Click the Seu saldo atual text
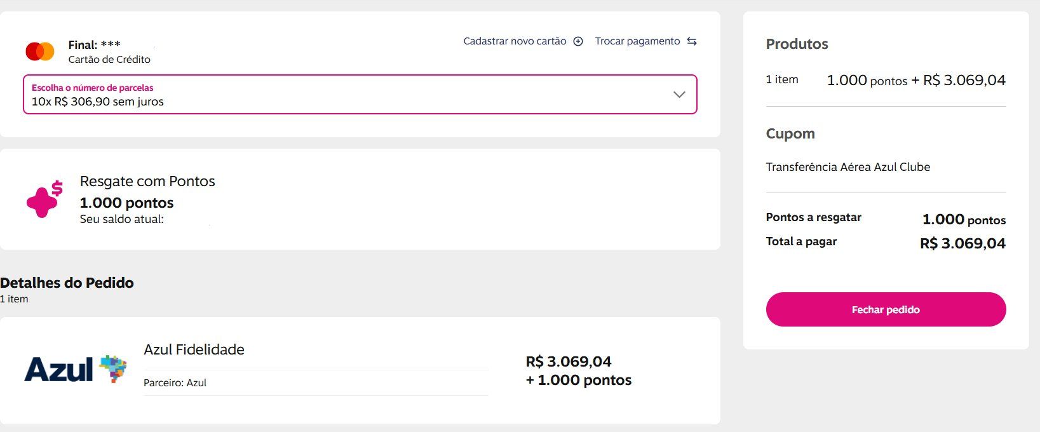 [x=121, y=219]
